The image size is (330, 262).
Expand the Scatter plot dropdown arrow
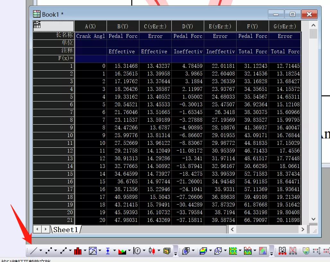point(56,251)
